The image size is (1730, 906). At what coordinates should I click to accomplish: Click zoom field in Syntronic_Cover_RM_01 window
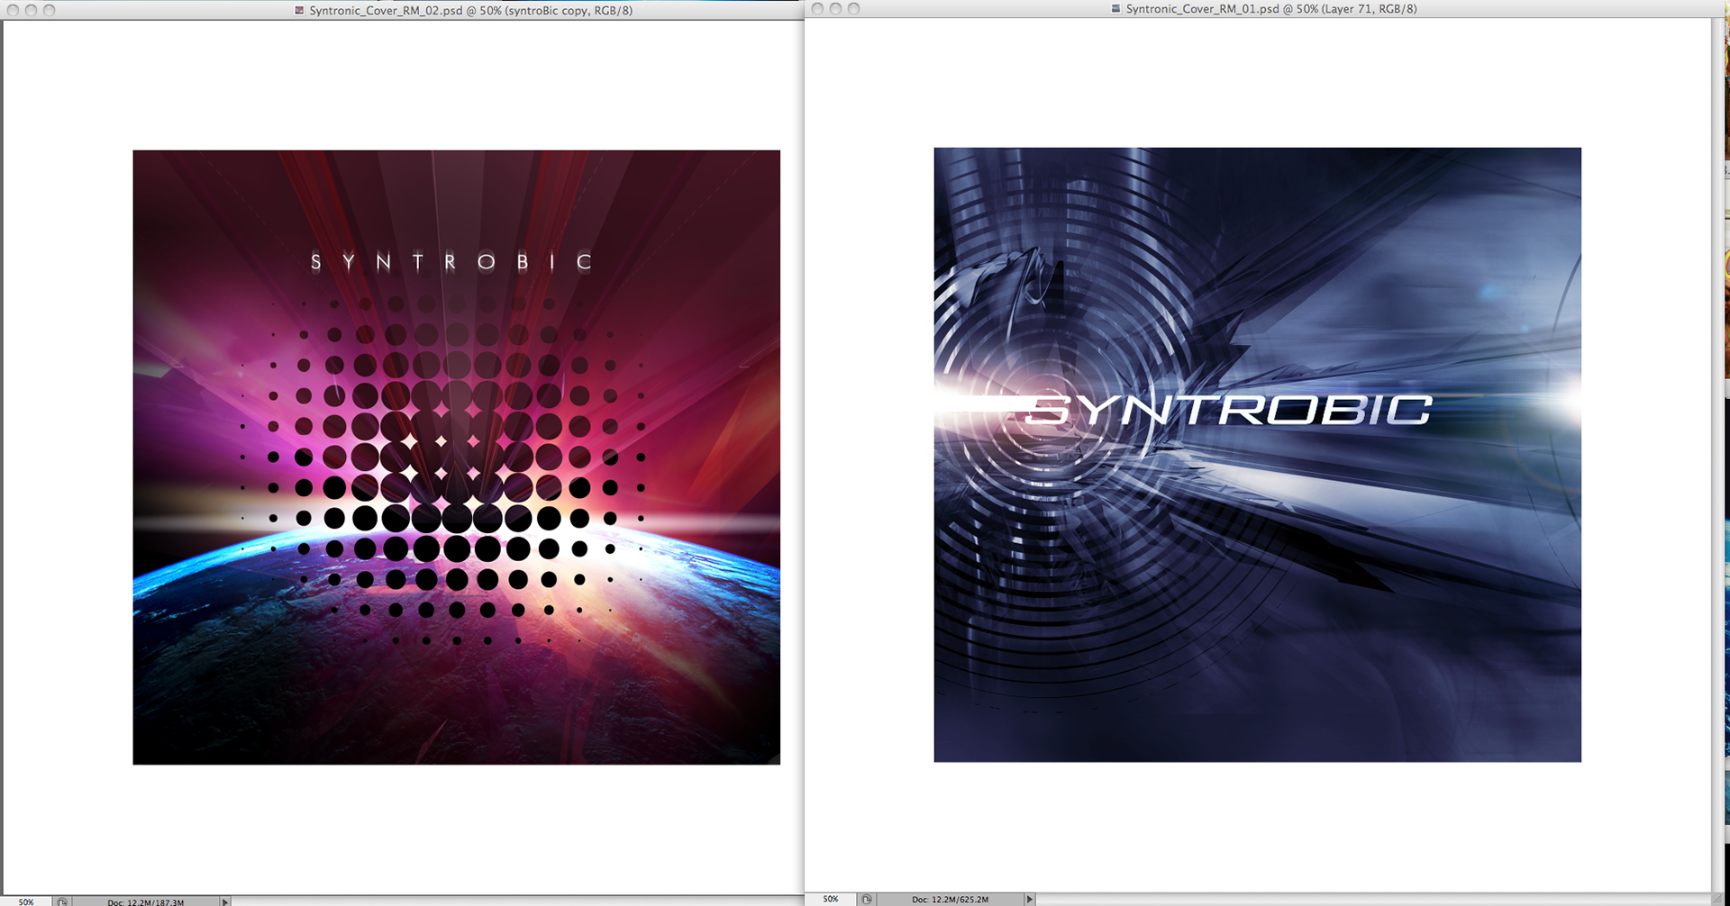[831, 899]
